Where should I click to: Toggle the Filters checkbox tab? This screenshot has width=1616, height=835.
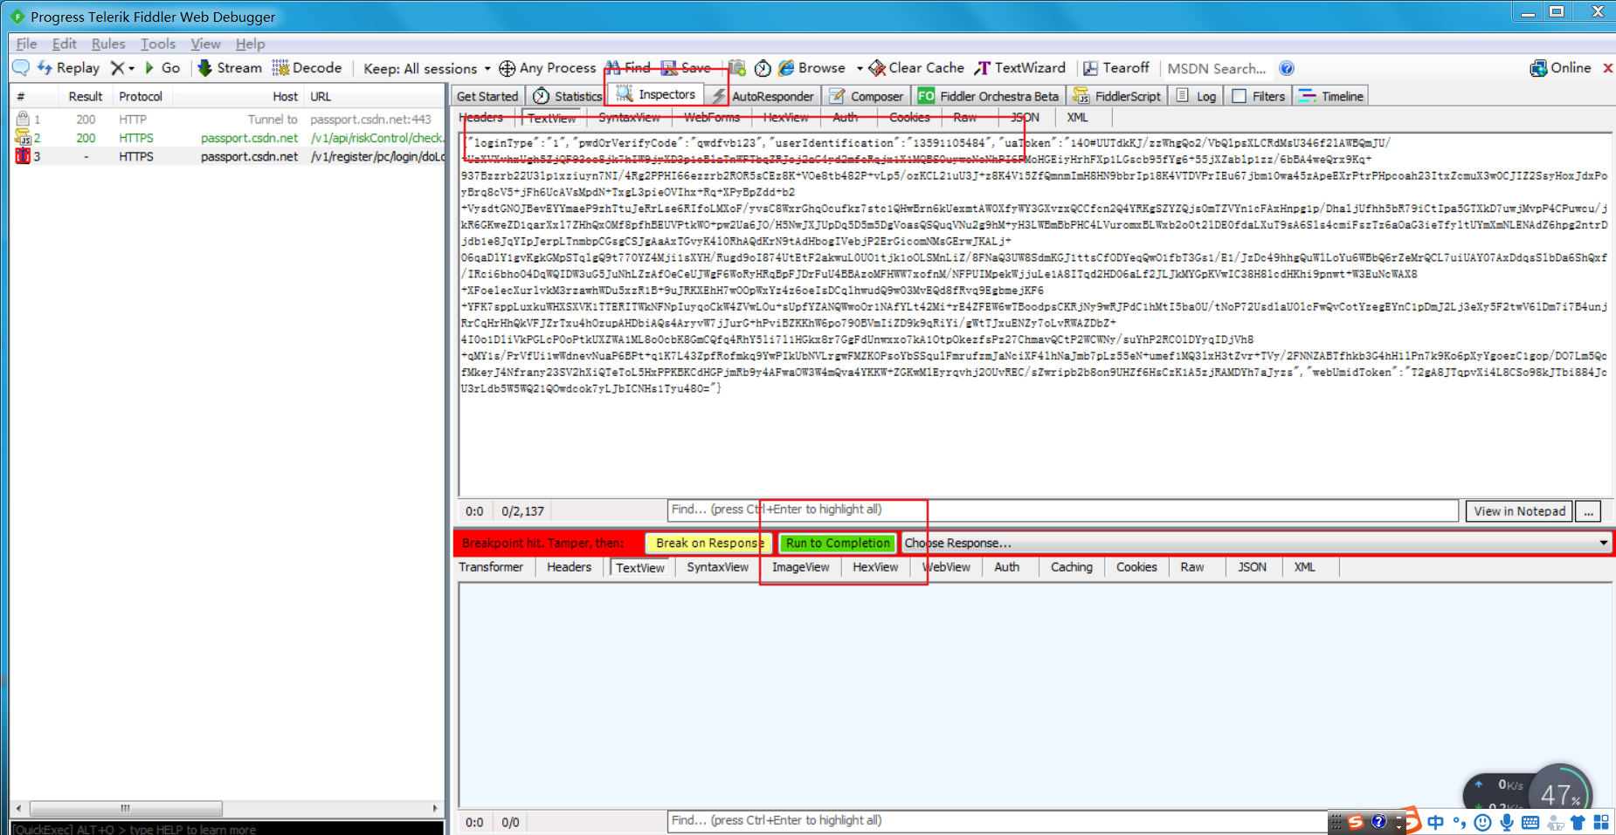pos(1259,96)
